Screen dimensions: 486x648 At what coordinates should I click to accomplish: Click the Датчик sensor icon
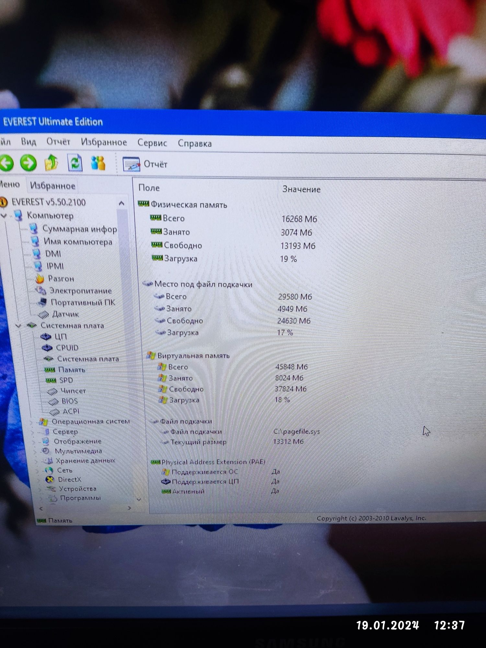43,314
